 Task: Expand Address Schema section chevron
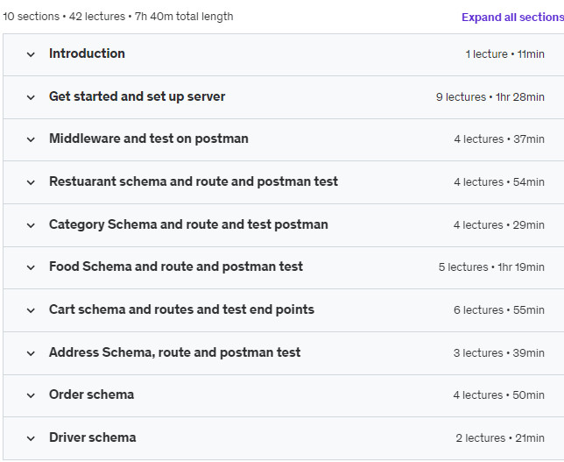(x=31, y=353)
